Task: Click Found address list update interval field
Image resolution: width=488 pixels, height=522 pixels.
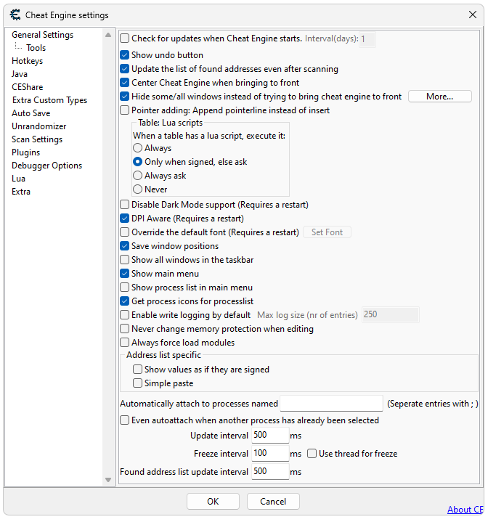Action: click(270, 471)
